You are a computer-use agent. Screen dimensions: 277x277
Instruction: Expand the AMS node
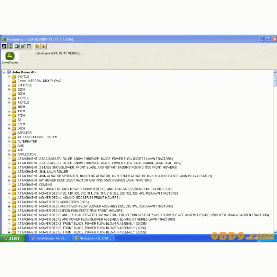9,146
